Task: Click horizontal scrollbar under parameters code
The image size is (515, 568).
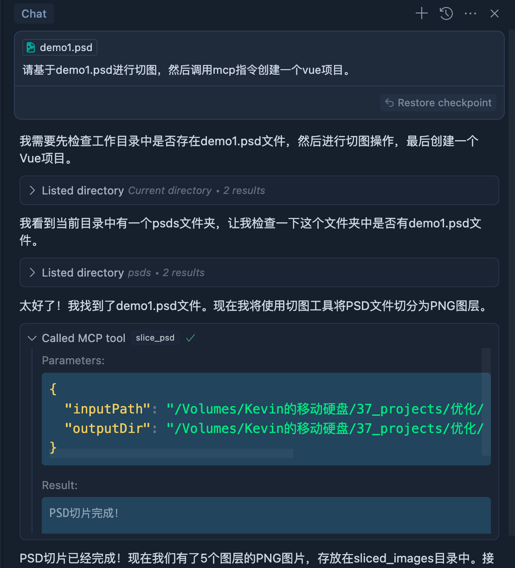Action: (171, 453)
